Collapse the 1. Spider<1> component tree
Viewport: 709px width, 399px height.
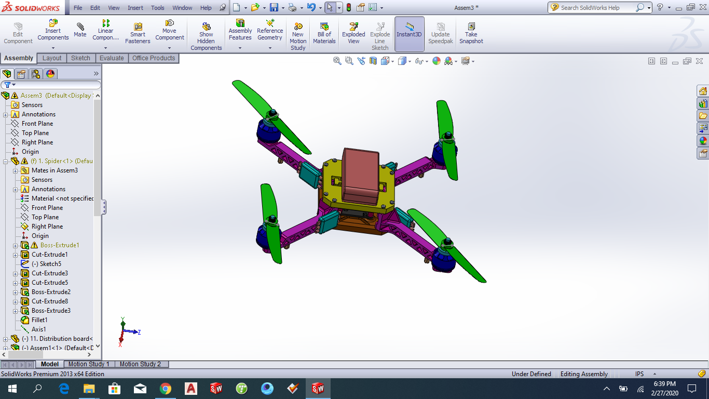point(5,161)
